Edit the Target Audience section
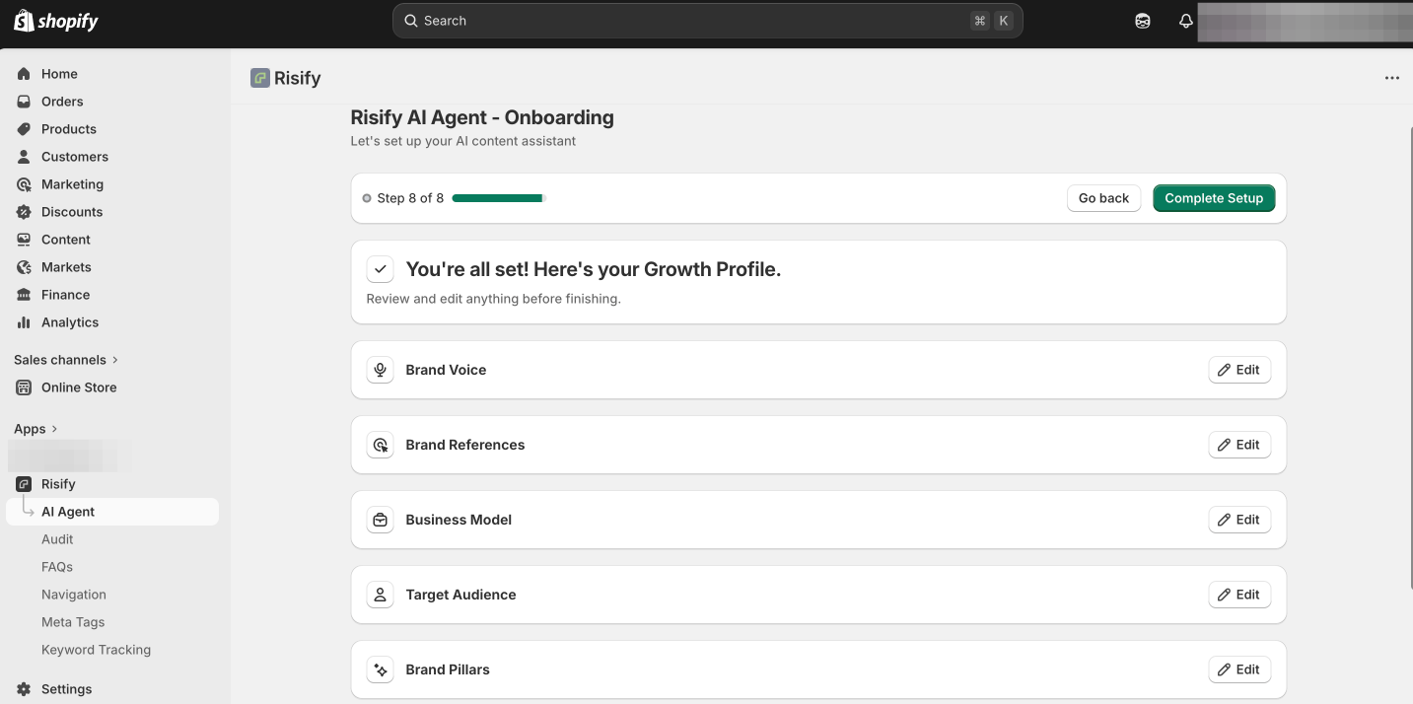 point(1238,595)
